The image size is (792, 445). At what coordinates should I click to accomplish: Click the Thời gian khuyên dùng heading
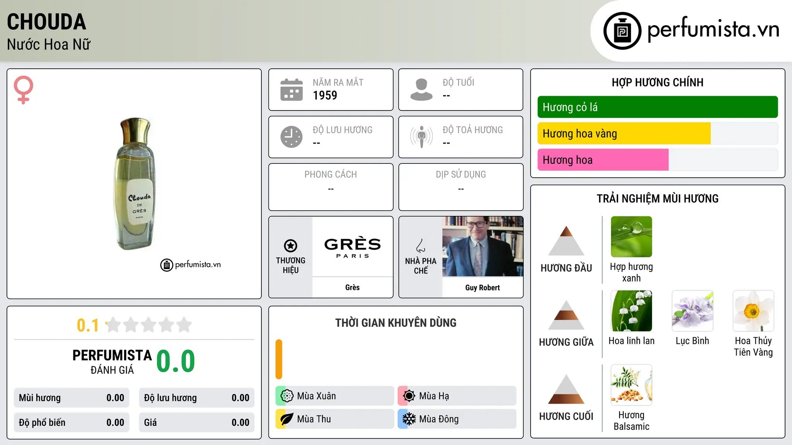click(396, 323)
